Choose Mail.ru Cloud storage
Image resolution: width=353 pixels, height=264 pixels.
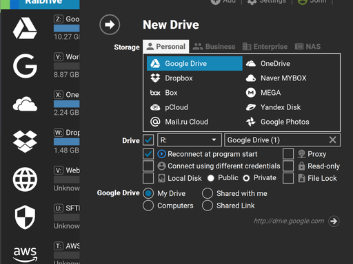(194, 122)
